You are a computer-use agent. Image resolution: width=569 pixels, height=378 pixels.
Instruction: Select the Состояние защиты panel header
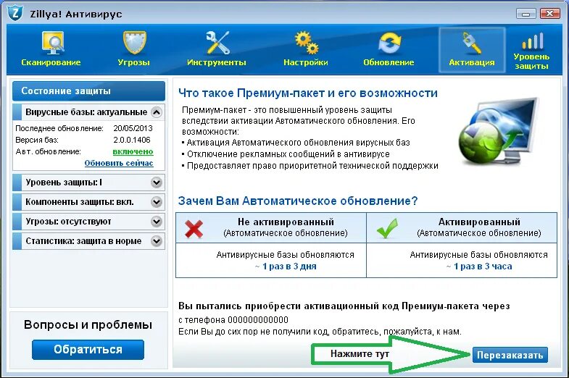88,91
